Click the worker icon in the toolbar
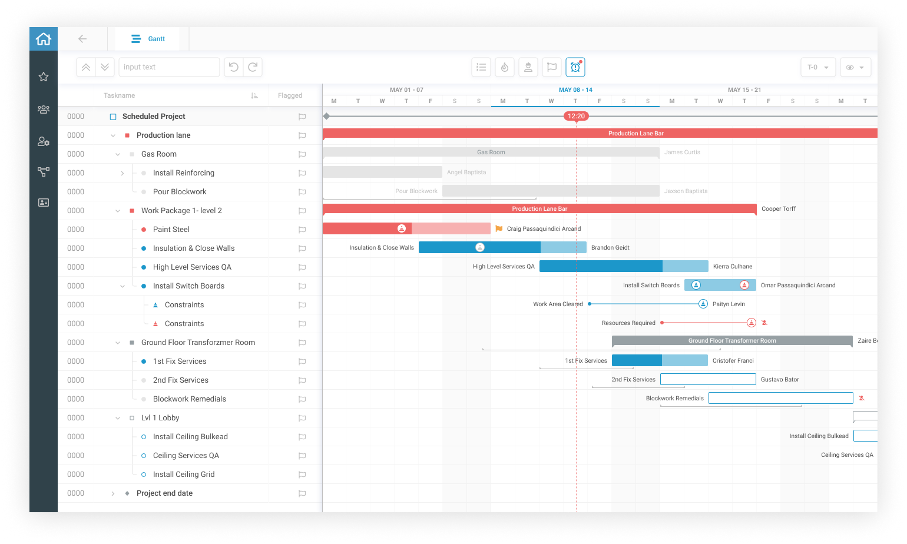907x544 pixels. [x=528, y=67]
